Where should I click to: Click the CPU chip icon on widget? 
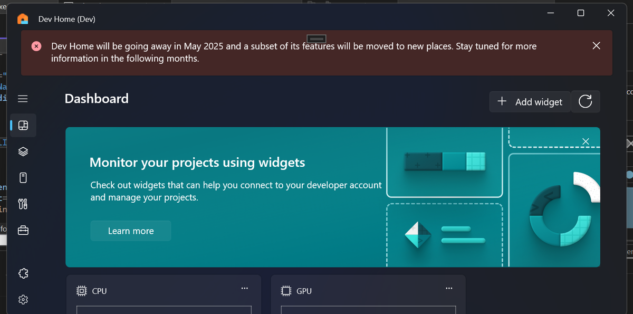pos(81,291)
